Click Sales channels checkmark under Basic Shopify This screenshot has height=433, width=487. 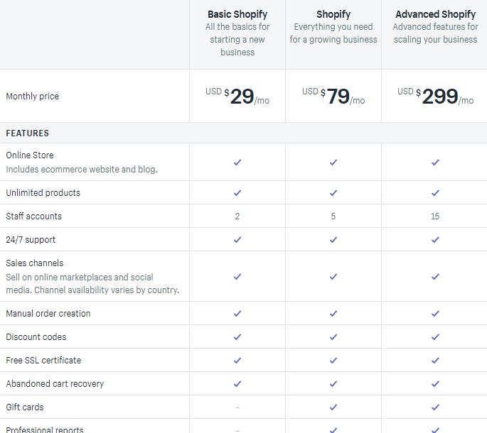tap(237, 276)
